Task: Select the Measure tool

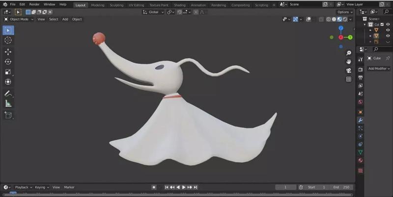Action: click(8, 103)
